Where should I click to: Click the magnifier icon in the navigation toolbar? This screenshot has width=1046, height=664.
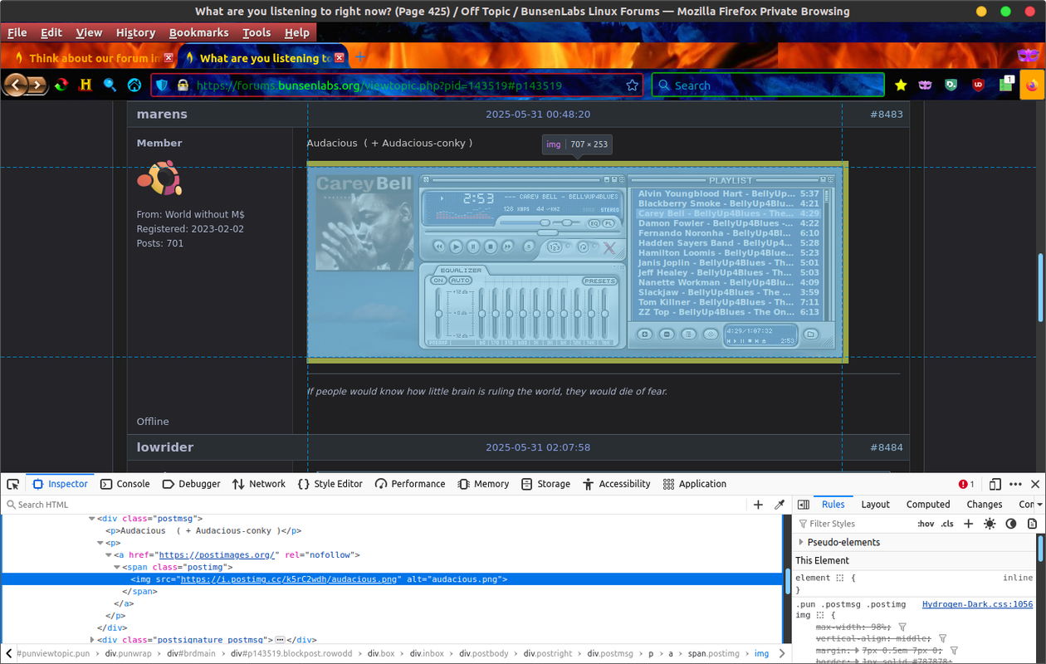110,85
